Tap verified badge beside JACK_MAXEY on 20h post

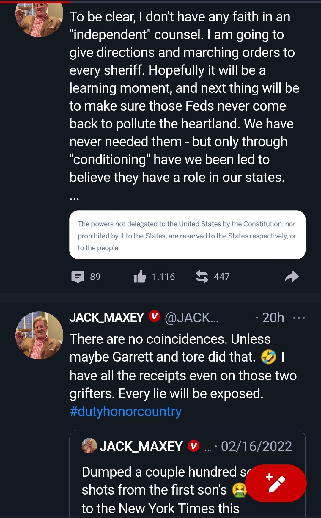pos(154,317)
